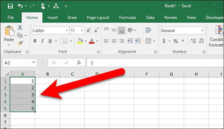Toggle Italic formatting

point(42,41)
